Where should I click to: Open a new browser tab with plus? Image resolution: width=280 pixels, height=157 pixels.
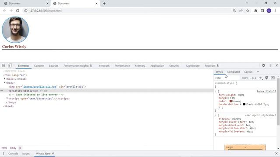[104, 3]
